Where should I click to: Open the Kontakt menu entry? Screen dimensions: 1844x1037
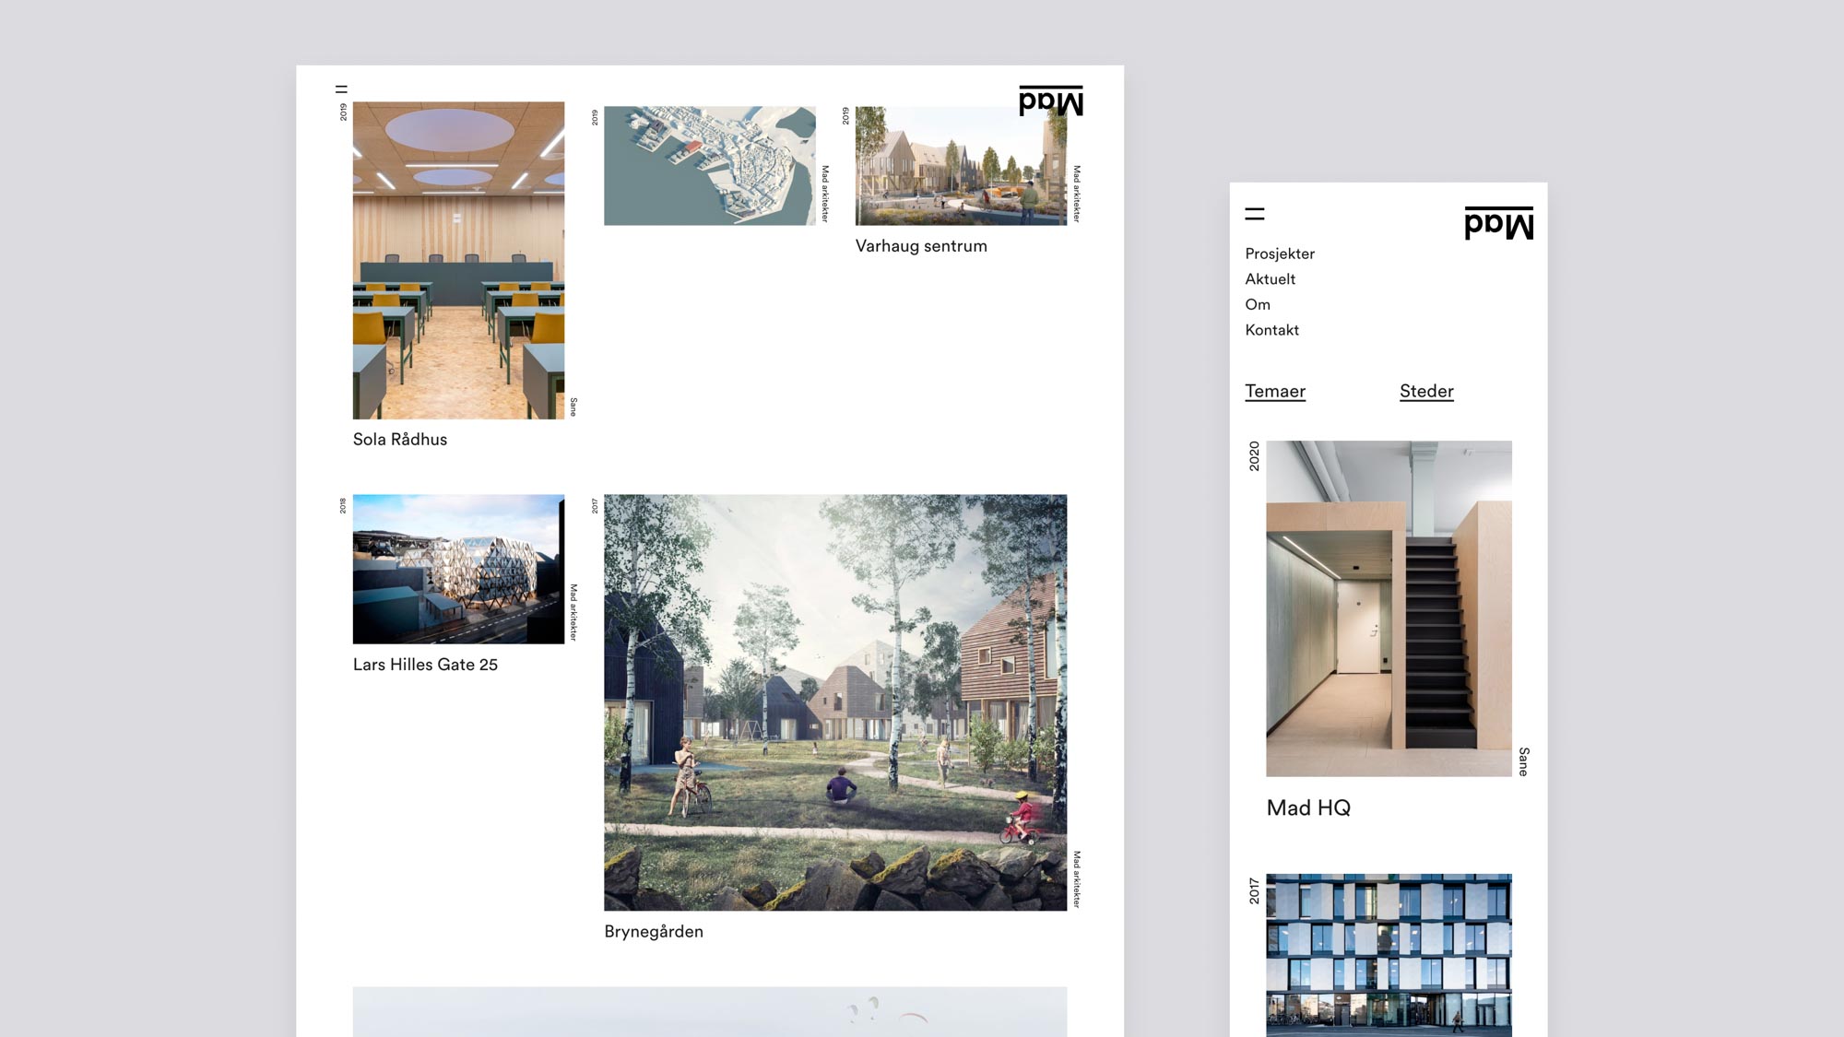coord(1271,330)
